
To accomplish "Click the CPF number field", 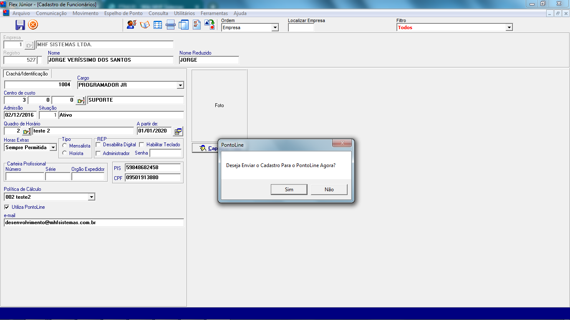I will (153, 177).
